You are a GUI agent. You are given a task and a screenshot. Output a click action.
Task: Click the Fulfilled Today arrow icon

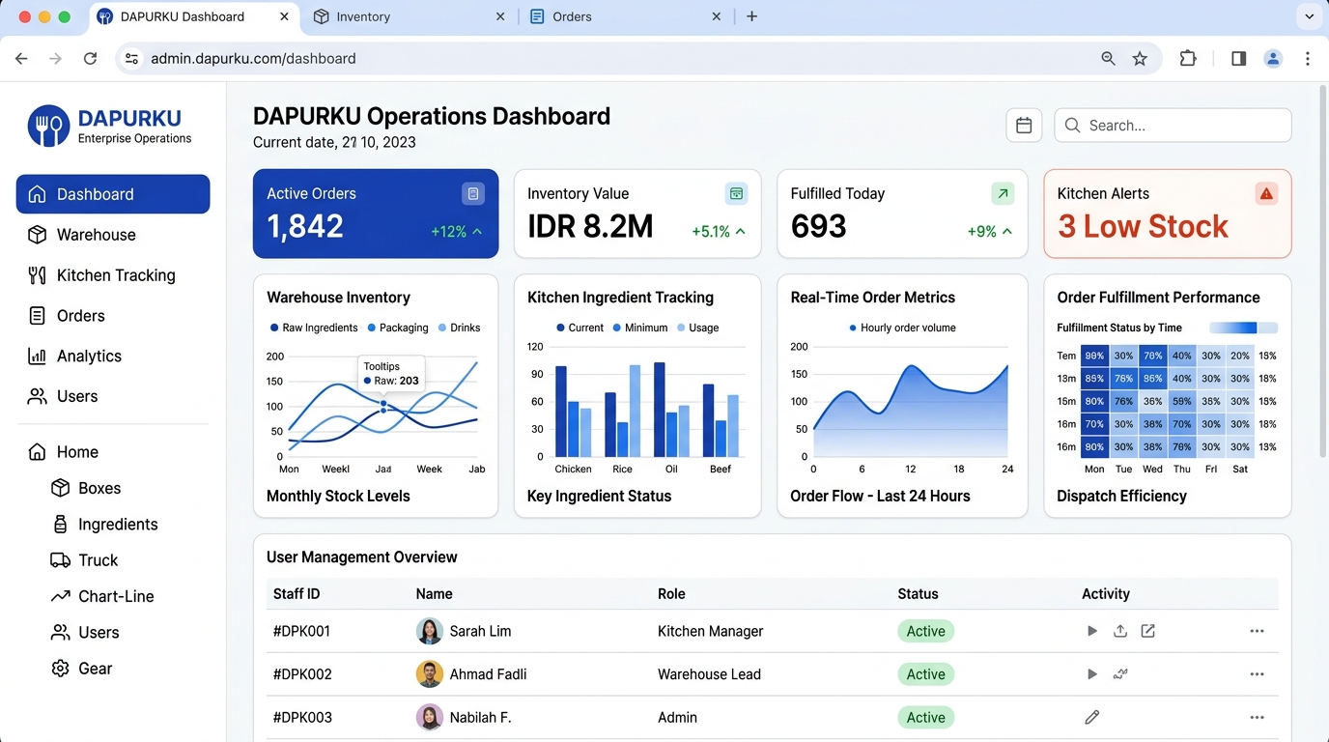point(1004,194)
